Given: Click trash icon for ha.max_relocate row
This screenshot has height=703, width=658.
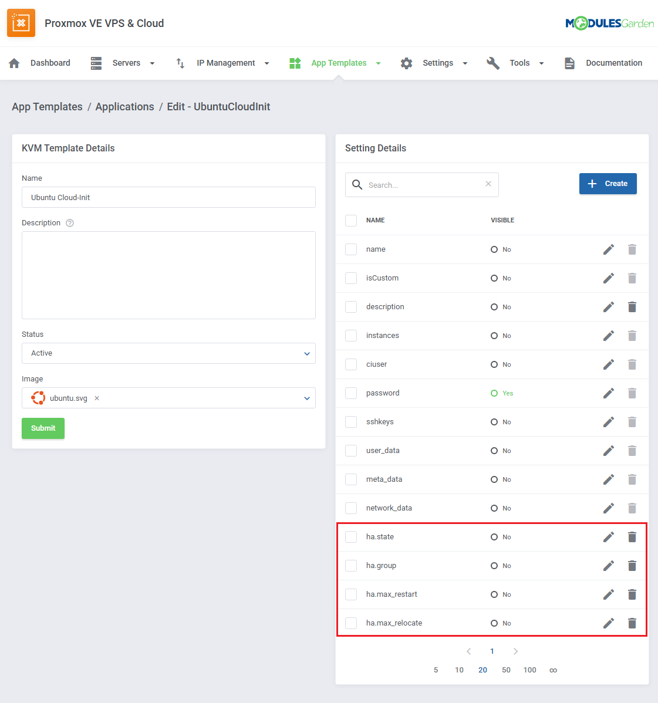Looking at the screenshot, I should 632,623.
